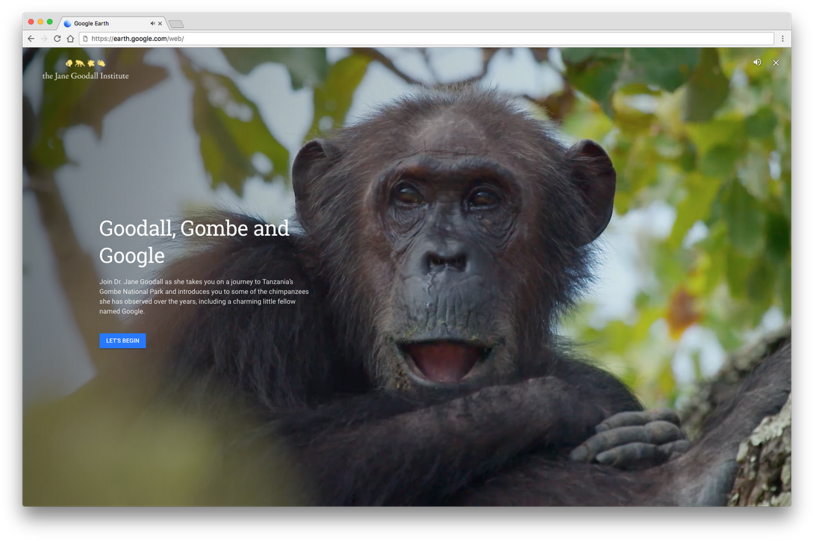The width and height of the screenshot is (813, 541).
Task: Click the yellow minimize traffic light
Action: click(41, 22)
